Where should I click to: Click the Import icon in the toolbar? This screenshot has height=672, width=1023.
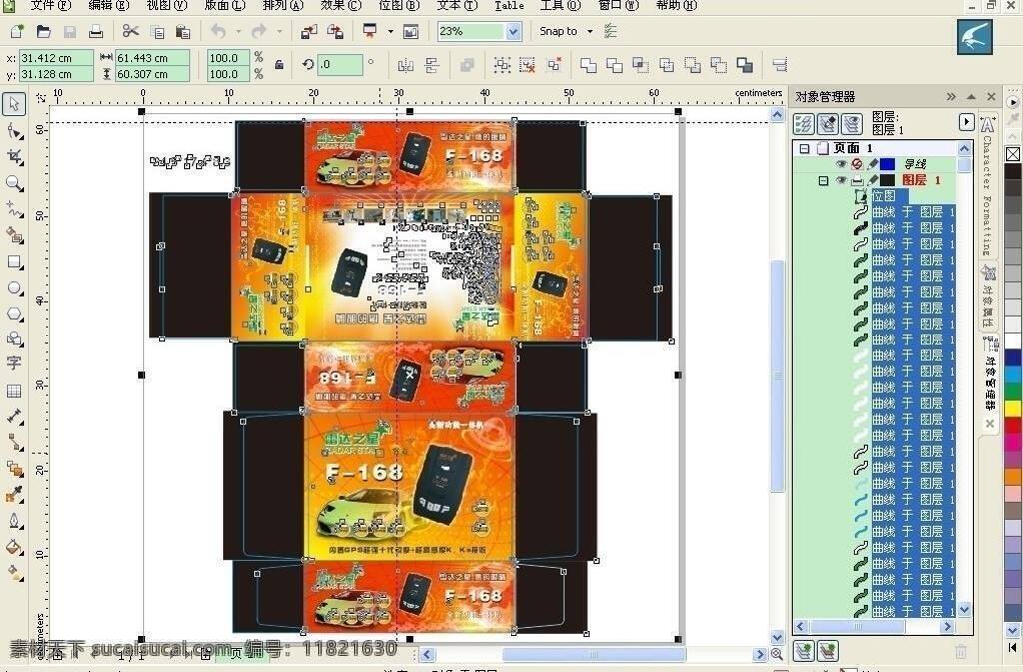pos(309,31)
